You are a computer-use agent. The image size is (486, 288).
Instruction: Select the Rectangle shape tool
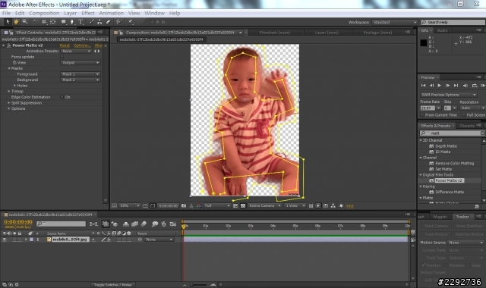[64, 22]
